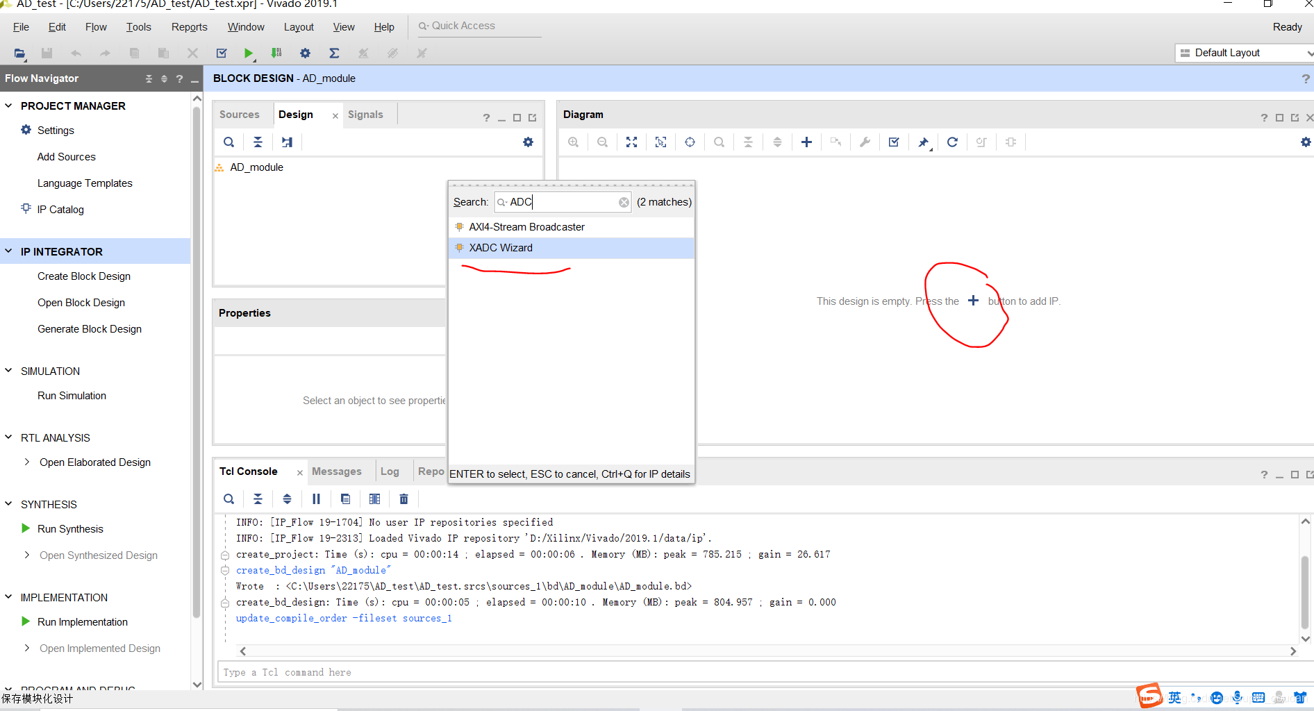Click the center plus button to add IP
This screenshot has width=1314, height=711.
point(974,301)
